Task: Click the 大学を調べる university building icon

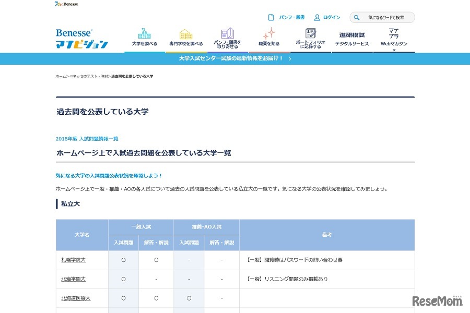Action: tap(145, 33)
